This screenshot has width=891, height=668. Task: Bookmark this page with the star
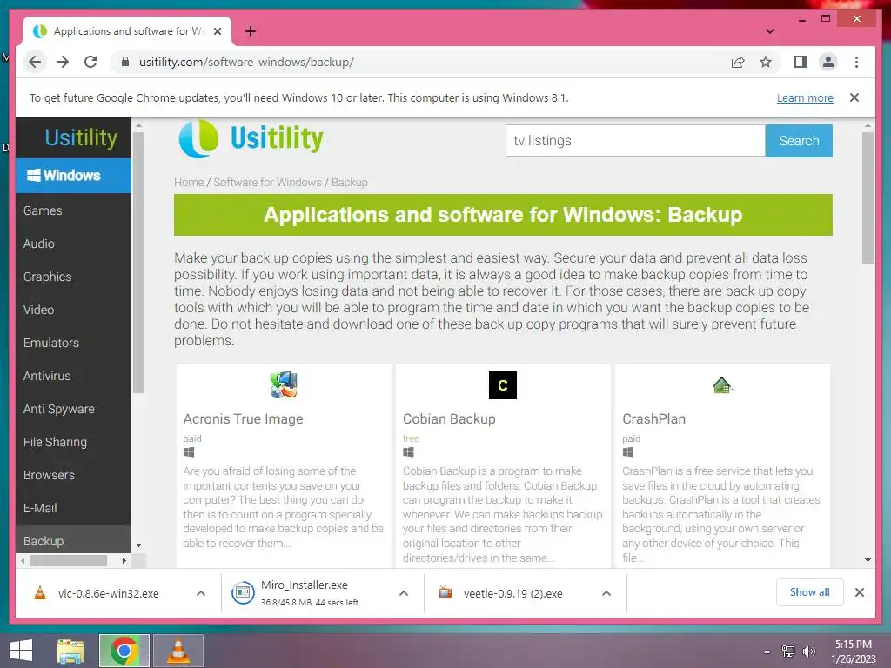tap(766, 62)
